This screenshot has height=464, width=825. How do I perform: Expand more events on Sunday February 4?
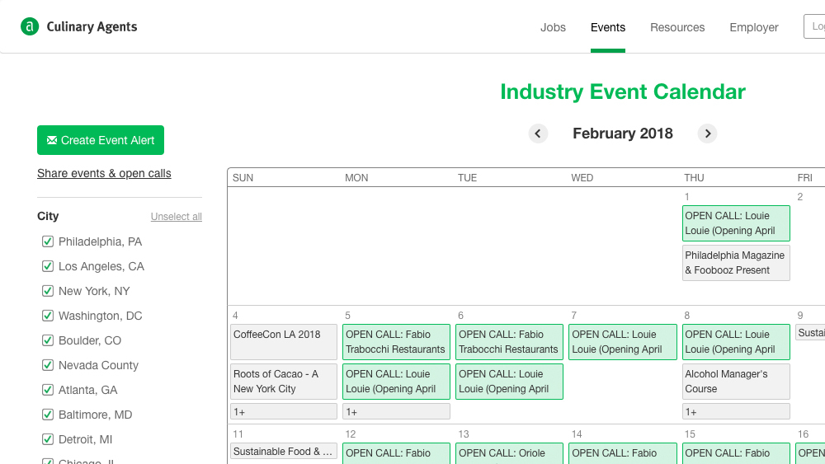[x=284, y=411]
